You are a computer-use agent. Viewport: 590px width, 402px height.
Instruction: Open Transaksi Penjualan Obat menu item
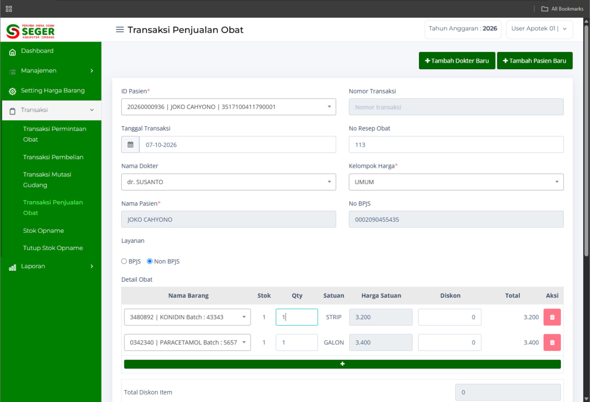point(53,207)
